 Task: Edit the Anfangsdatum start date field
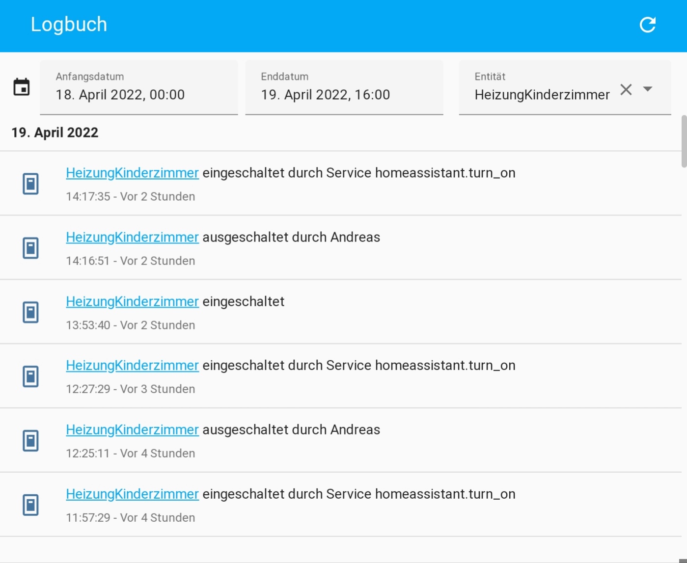[x=138, y=88]
